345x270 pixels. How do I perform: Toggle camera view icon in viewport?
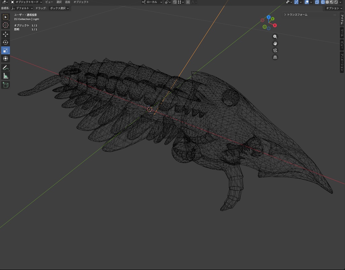275,50
